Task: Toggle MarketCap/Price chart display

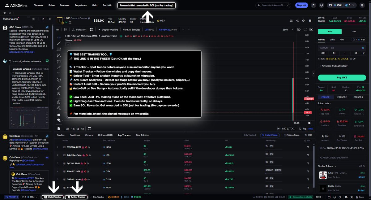Action: click(168, 30)
